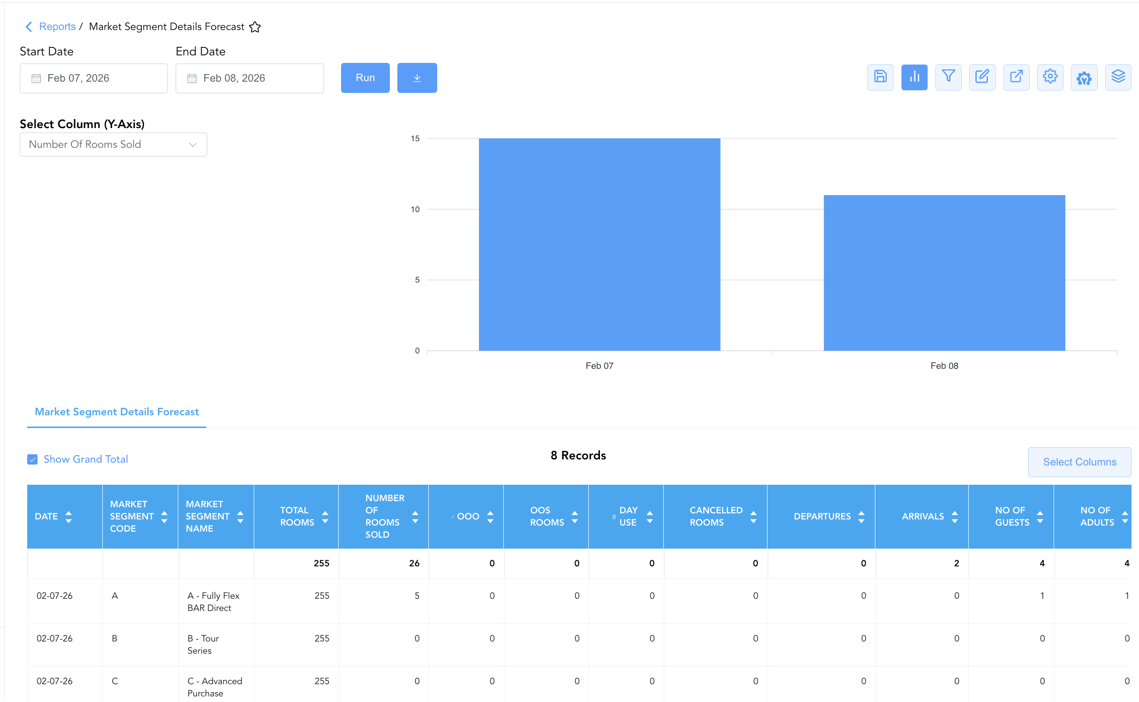Click the save report icon
This screenshot has height=702, width=1139.
pyautogui.click(x=880, y=77)
